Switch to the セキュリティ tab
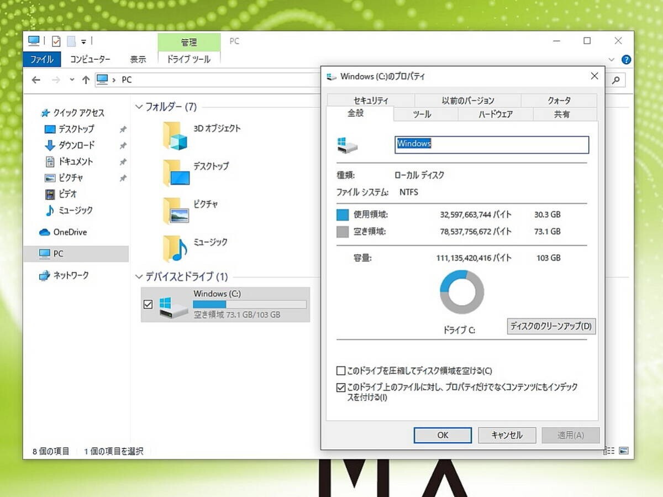The width and height of the screenshot is (663, 497). click(371, 101)
